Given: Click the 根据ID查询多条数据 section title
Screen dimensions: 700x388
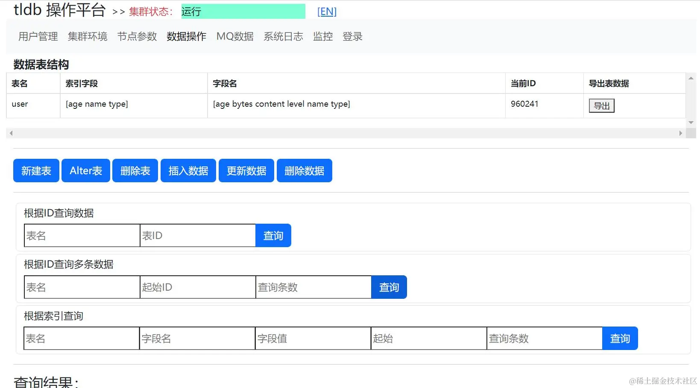Looking at the screenshot, I should pyautogui.click(x=69, y=264).
